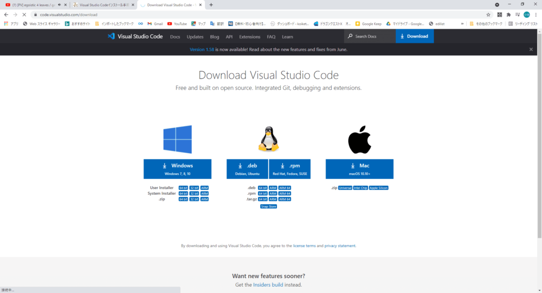Click the Linux Tux penguin icon
Screen dimensions: 542x293
[x=268, y=139]
